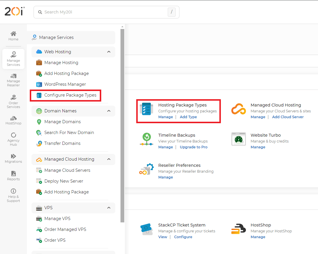
Task: Open Migrations in sidebar
Action: pyautogui.click(x=13, y=159)
